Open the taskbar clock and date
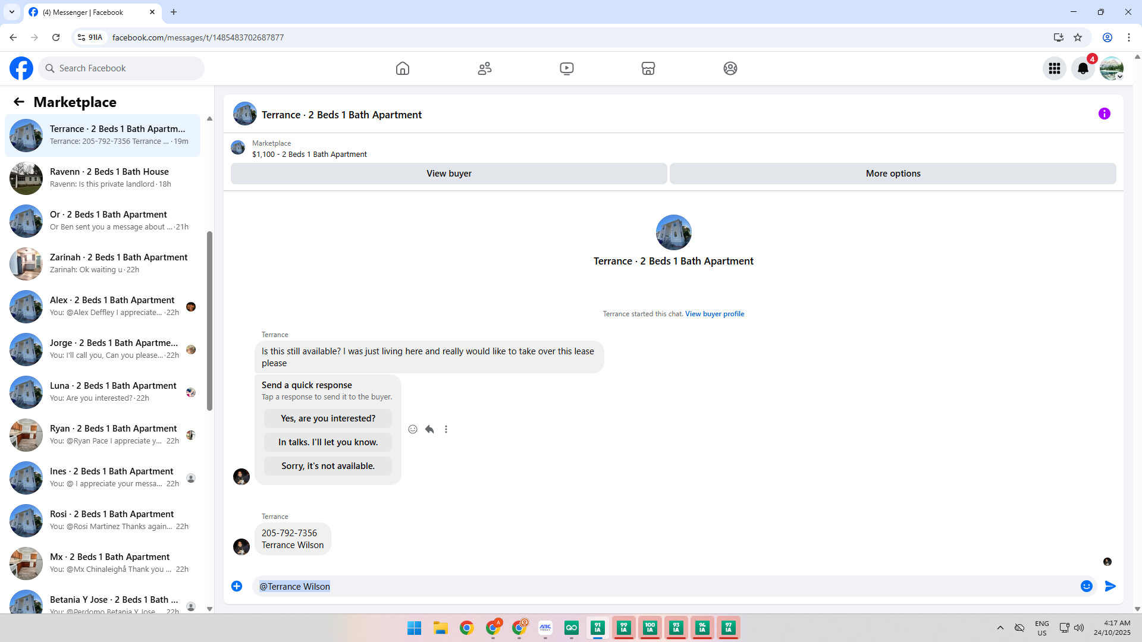Screen dimensions: 1142x642 click(1112, 628)
